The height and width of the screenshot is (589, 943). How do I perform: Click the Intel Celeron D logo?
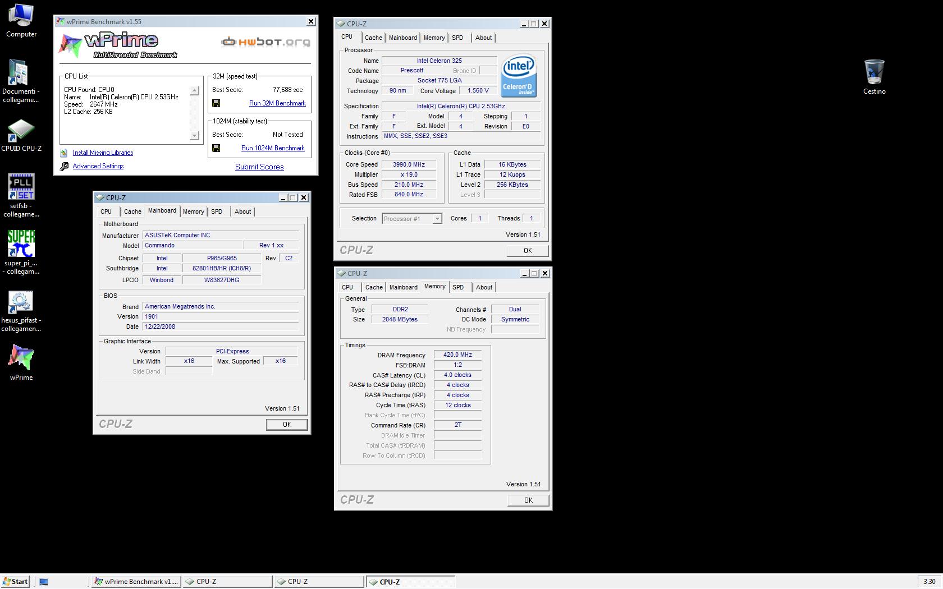(x=519, y=75)
